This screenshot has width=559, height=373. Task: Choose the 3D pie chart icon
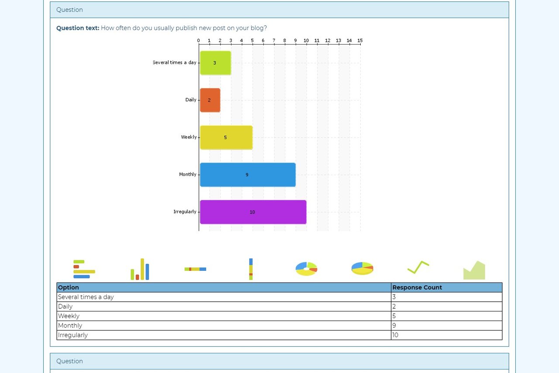click(362, 269)
